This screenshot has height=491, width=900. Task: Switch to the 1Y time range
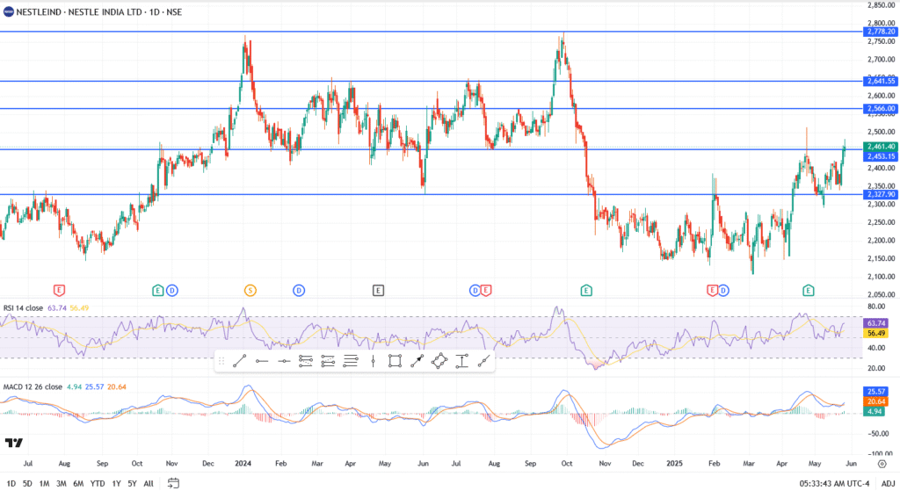(117, 484)
